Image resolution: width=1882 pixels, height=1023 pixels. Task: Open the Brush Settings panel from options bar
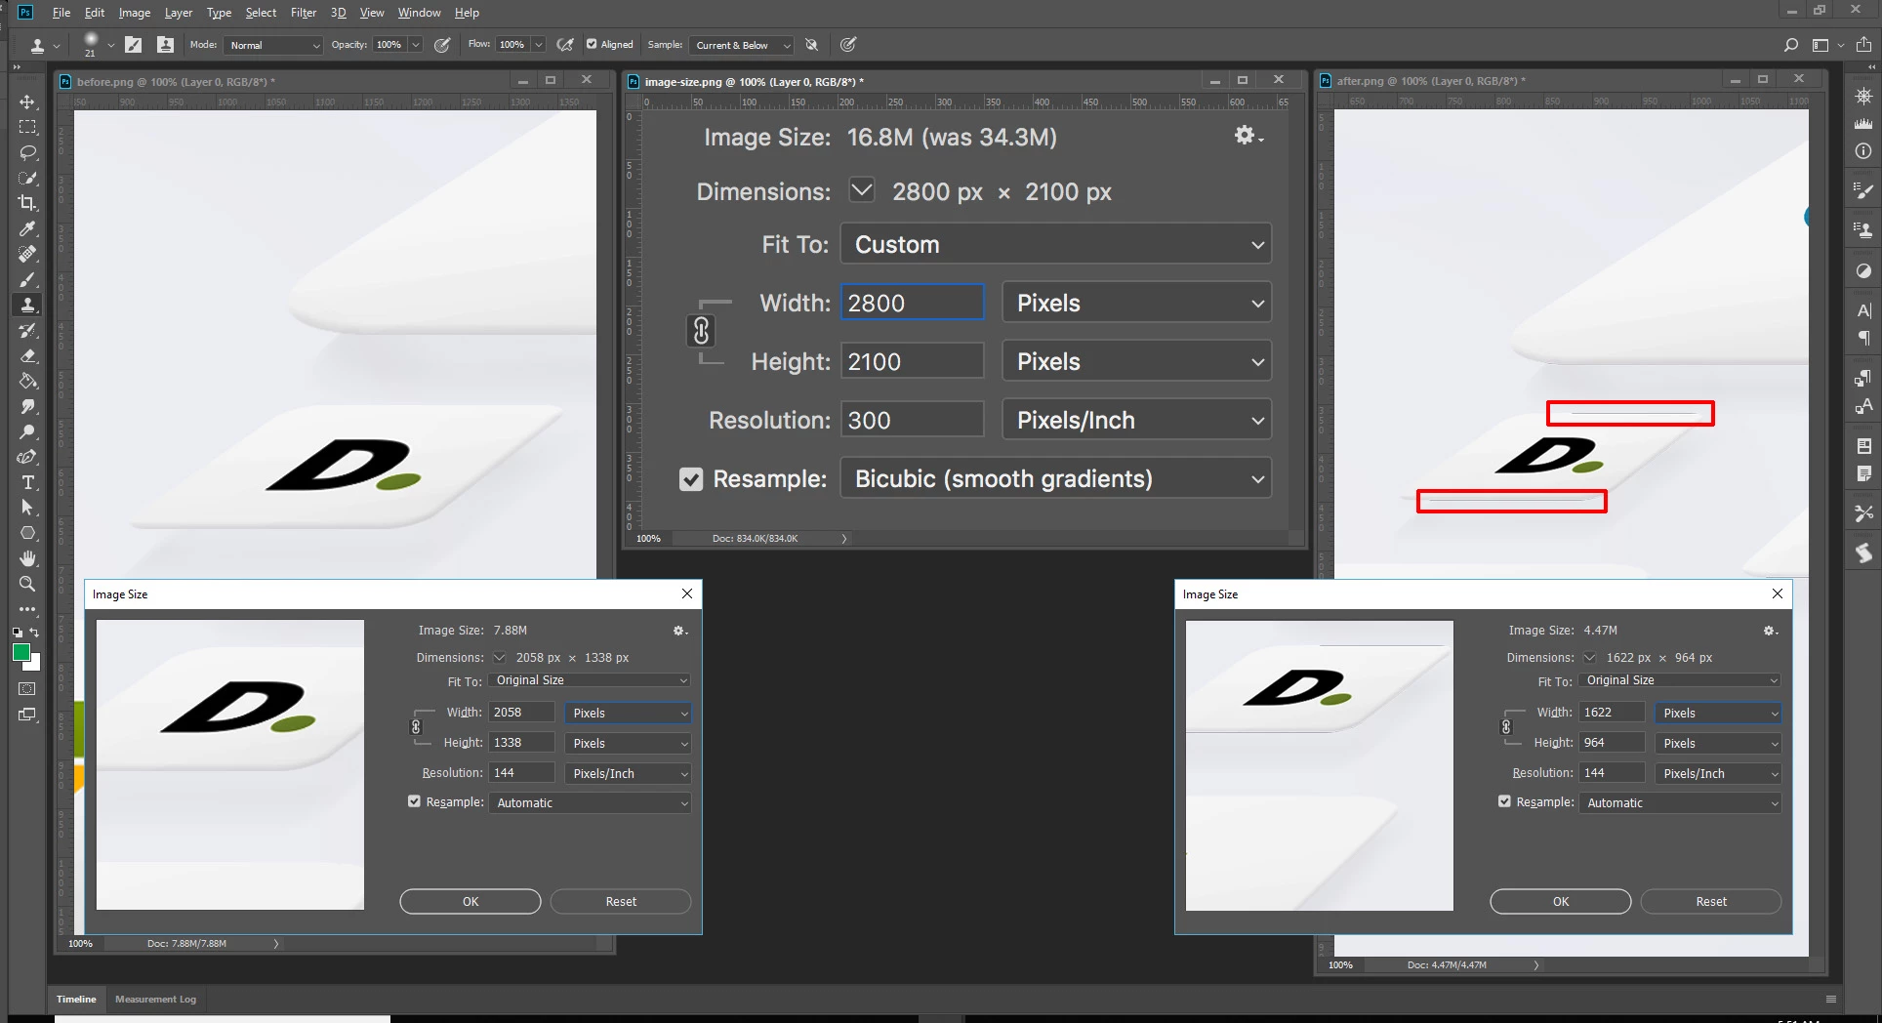click(x=134, y=45)
